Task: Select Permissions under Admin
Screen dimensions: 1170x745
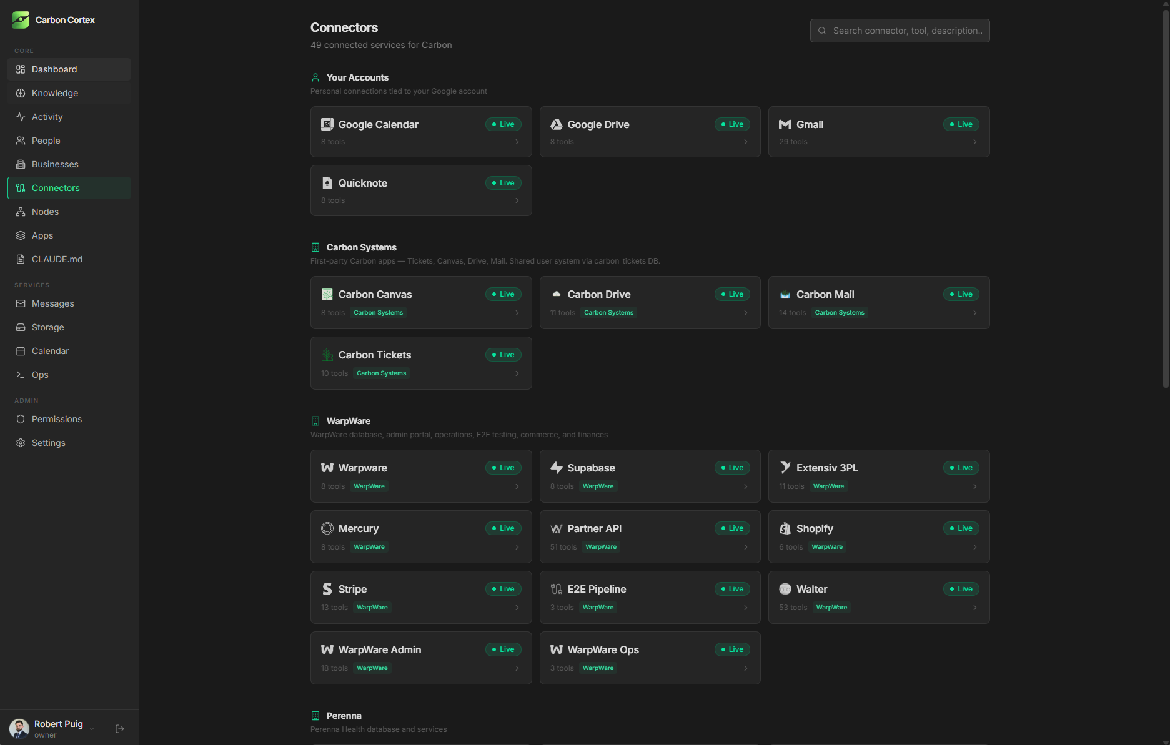Action: [69, 419]
